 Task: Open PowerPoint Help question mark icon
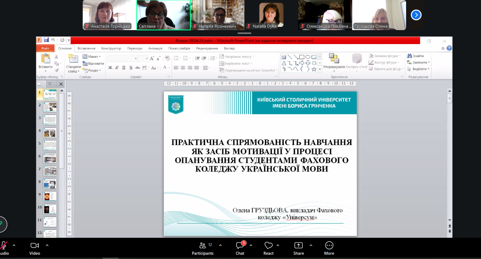point(449,48)
